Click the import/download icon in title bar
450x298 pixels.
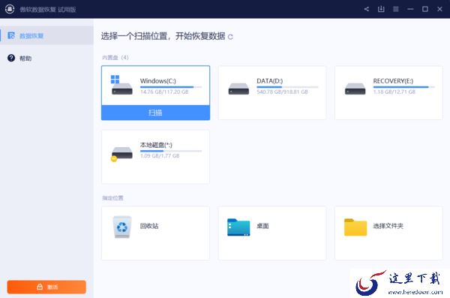tap(381, 9)
